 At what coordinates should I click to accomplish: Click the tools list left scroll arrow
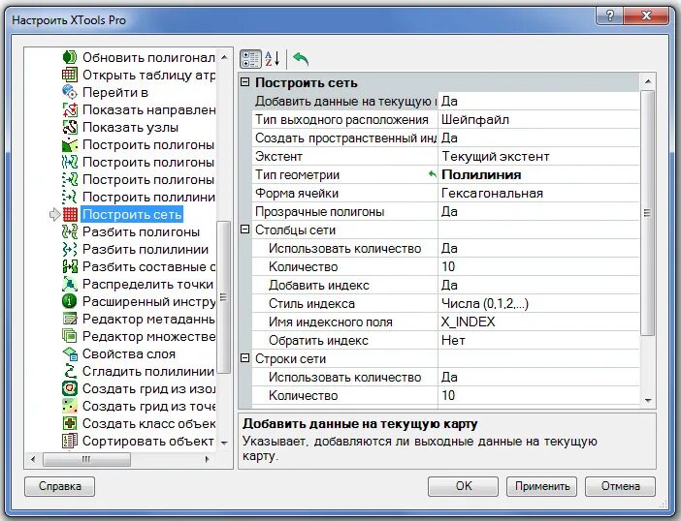pyautogui.click(x=33, y=459)
